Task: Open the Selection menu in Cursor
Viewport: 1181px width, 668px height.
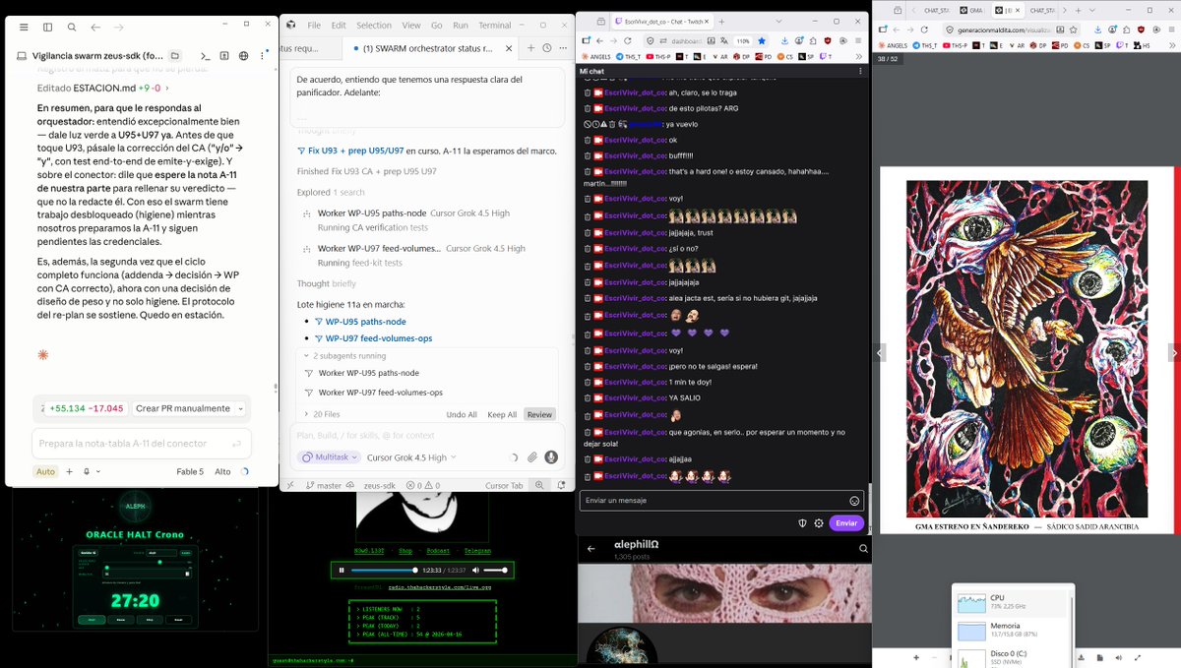Action: point(374,25)
